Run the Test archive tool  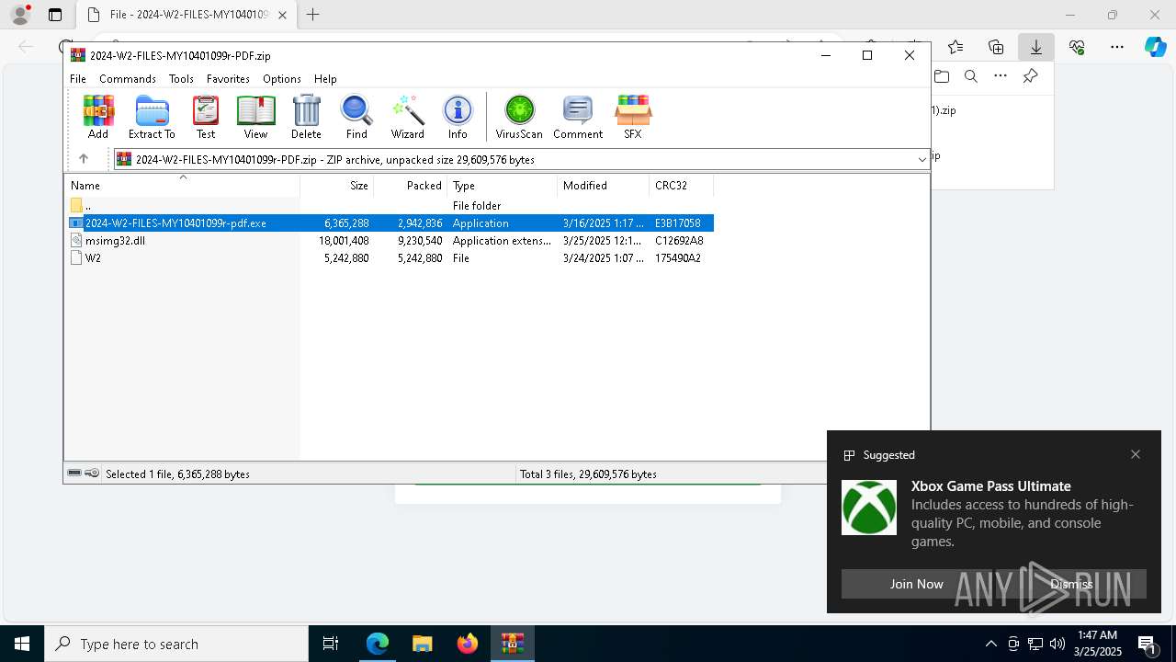click(206, 117)
